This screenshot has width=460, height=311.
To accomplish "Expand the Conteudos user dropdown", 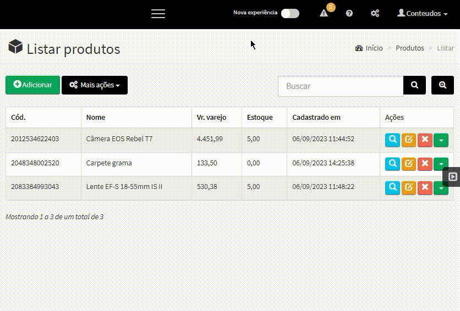I will click(x=422, y=13).
